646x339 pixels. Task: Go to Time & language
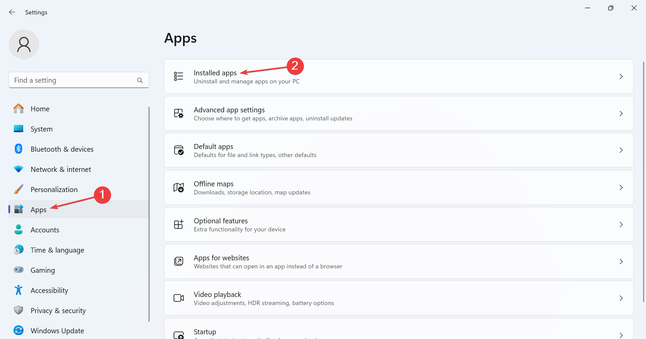[78, 250]
